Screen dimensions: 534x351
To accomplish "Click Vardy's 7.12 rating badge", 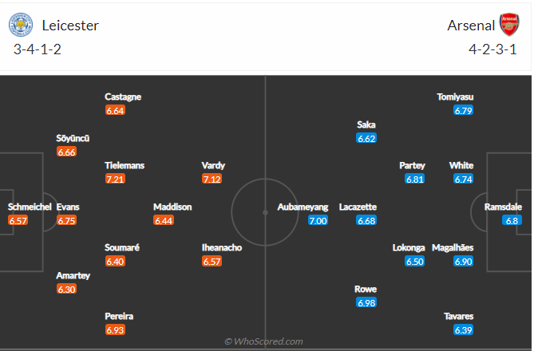I will [x=213, y=179].
